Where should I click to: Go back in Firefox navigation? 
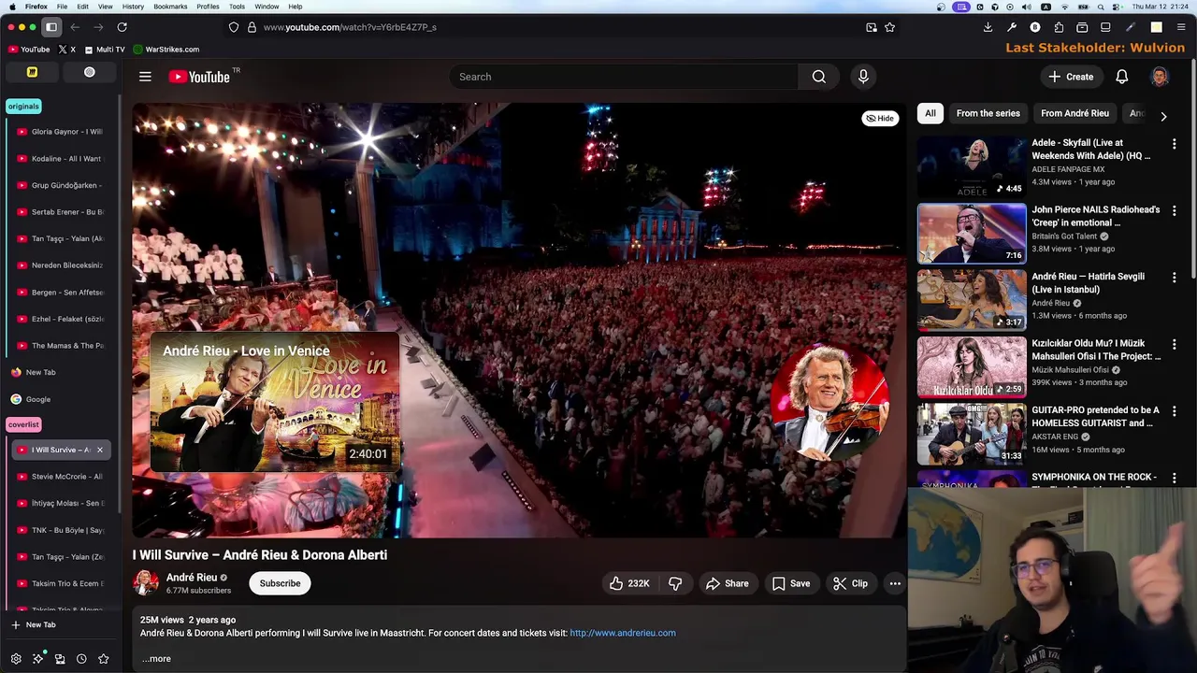tap(75, 27)
